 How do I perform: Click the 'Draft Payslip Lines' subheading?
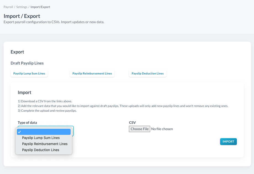tap(27, 63)
